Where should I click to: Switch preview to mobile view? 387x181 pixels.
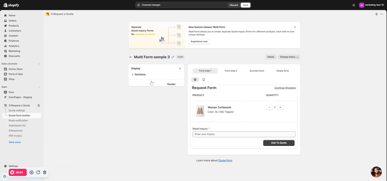[204, 80]
